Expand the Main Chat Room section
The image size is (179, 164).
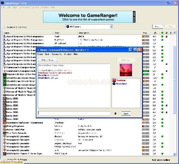[x=4, y=159]
